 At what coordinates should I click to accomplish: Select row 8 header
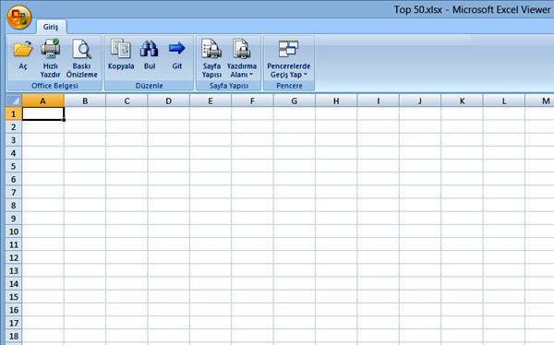click(x=14, y=205)
